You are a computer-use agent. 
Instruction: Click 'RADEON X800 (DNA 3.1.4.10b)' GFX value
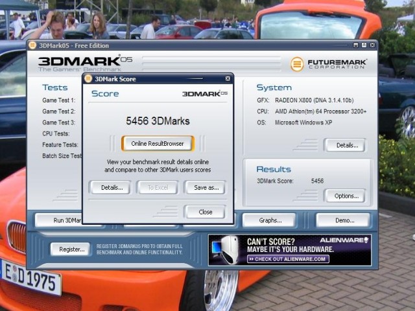[314, 100]
